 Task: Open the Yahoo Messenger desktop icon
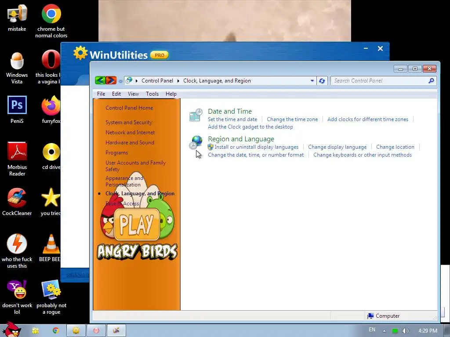pos(17,290)
